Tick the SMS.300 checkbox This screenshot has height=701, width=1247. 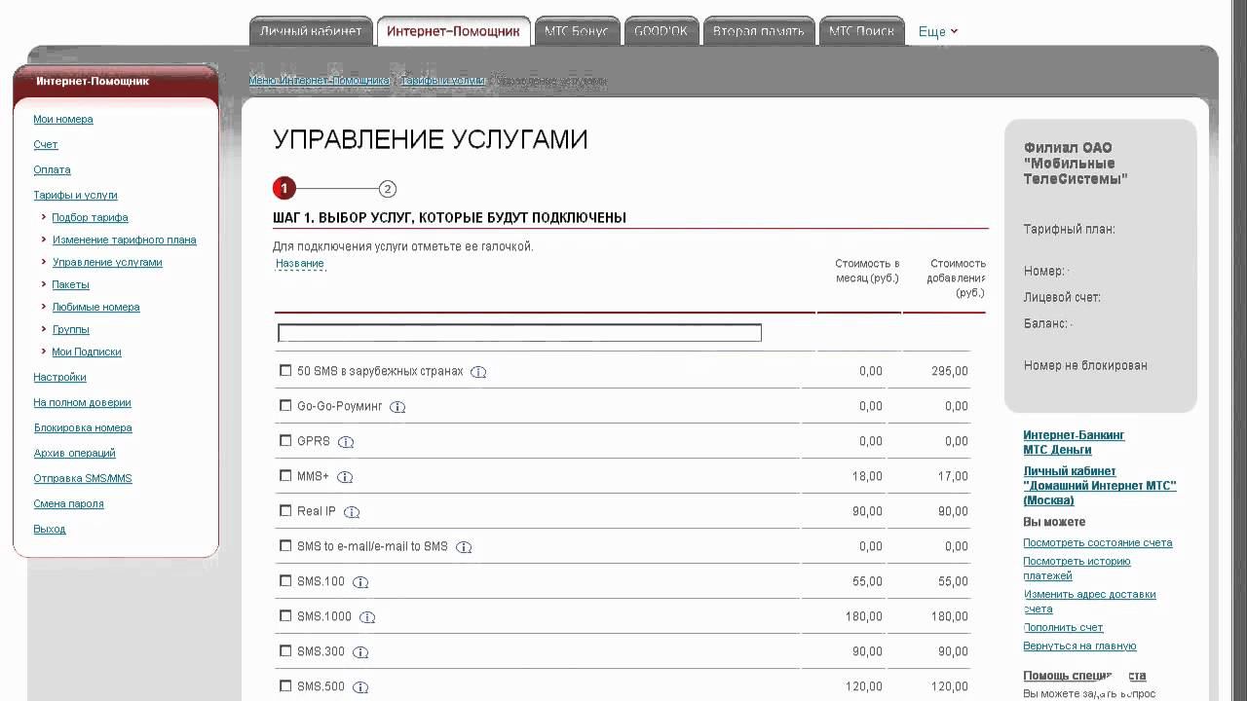(285, 650)
